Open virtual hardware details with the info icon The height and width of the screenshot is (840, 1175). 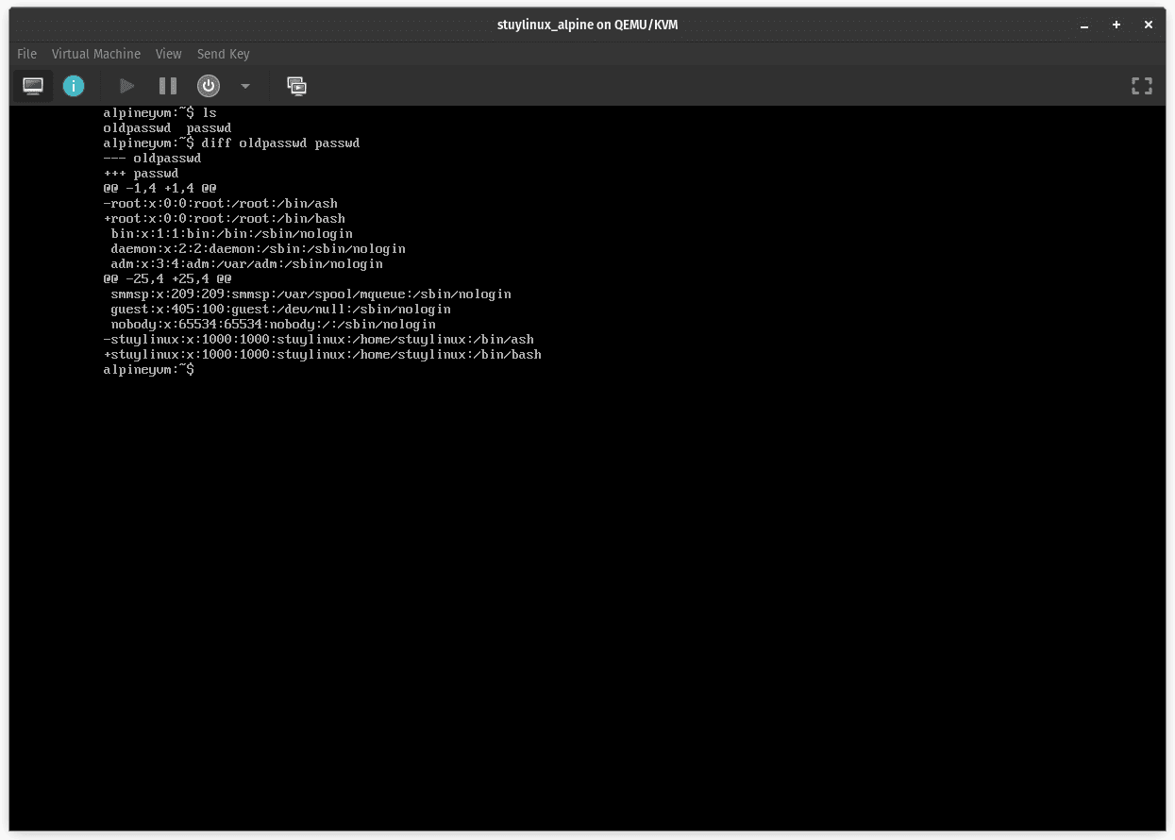click(x=73, y=86)
